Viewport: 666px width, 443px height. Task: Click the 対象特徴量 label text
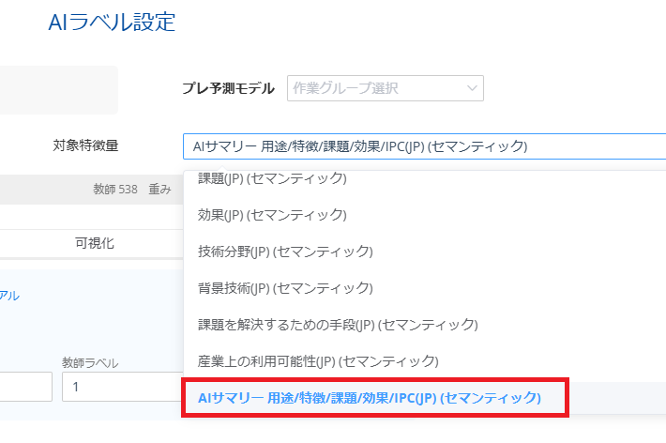click(x=86, y=145)
